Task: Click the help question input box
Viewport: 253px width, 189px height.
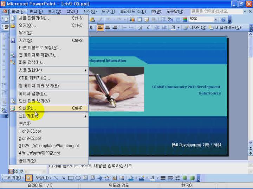Action: [x=217, y=12]
